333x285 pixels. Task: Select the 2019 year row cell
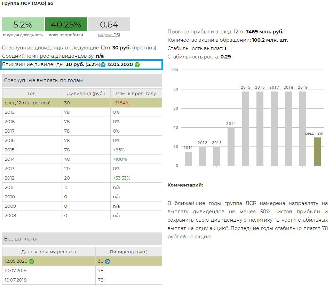click(x=32, y=112)
